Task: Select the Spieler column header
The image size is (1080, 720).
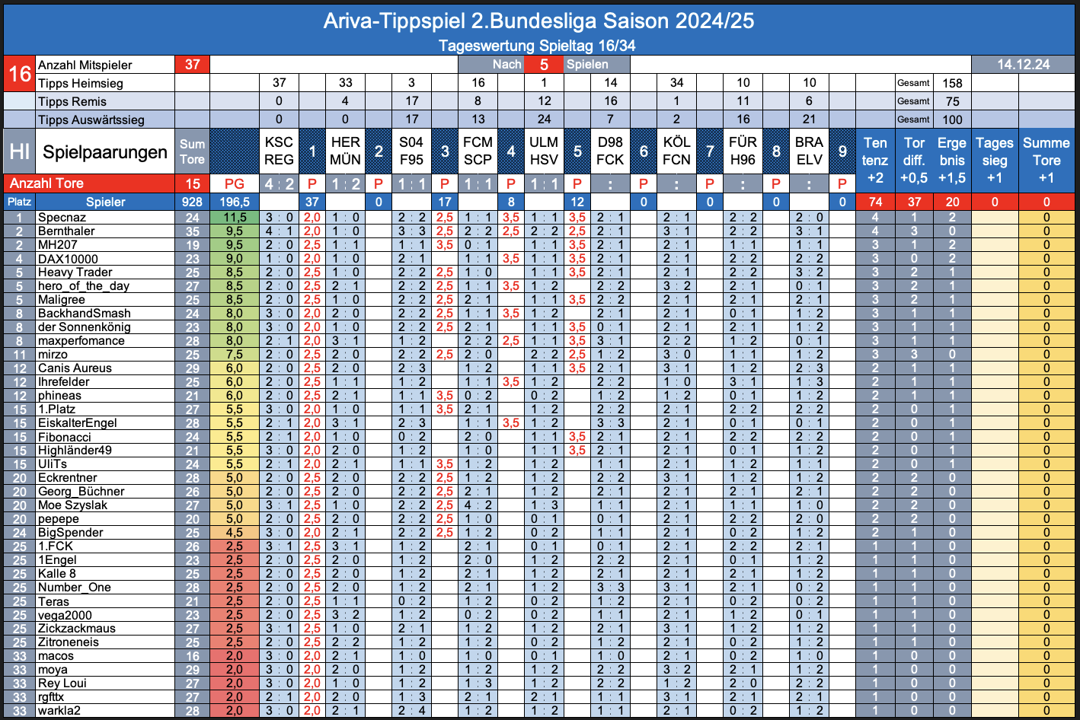Action: pyautogui.click(x=105, y=202)
